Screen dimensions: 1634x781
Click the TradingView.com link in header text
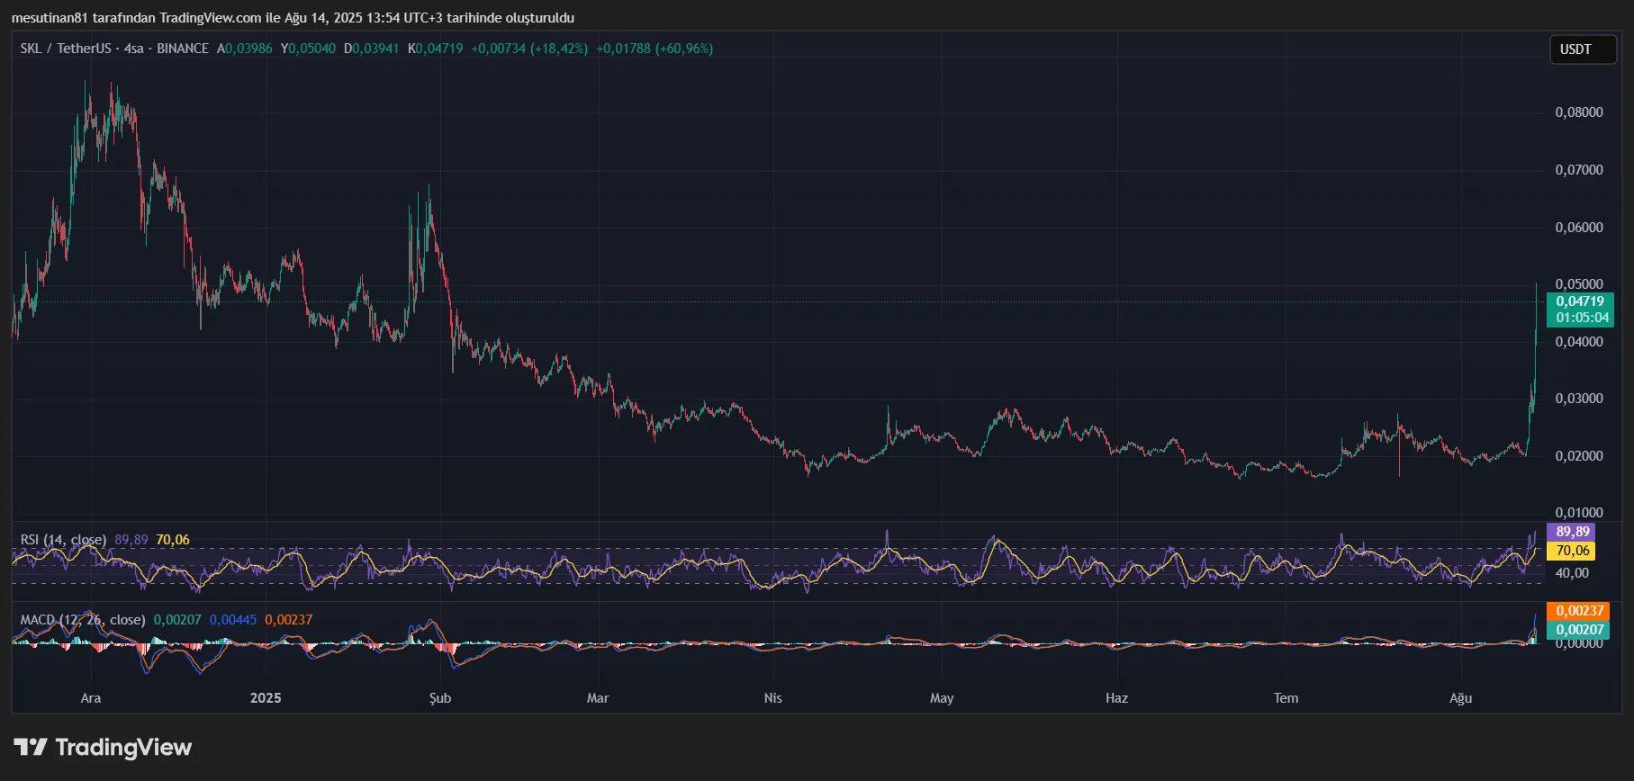click(x=211, y=18)
